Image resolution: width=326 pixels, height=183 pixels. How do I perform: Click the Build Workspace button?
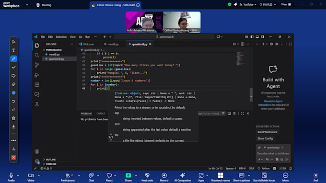[x=268, y=132]
